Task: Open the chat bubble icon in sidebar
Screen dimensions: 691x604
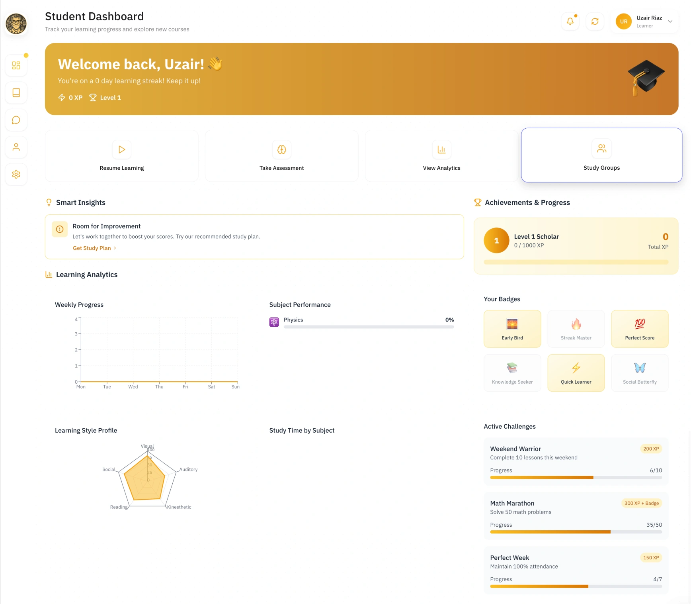Action: pos(16,120)
